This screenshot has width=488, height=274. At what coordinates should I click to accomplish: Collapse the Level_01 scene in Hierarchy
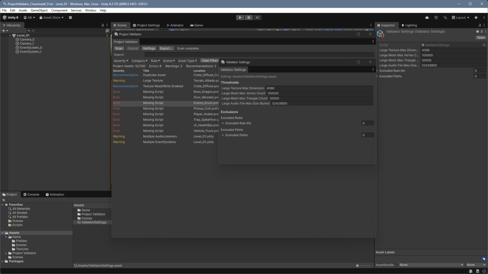coord(10,35)
